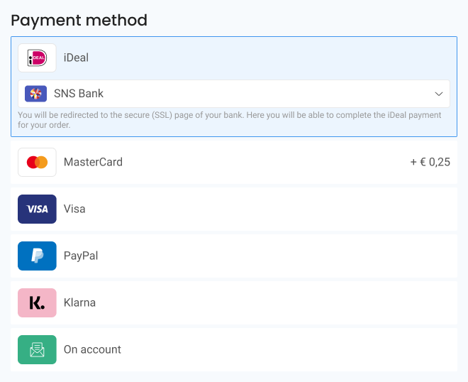Click the SNS Bank text in dropdown
Image resolution: width=468 pixels, height=382 pixels.
[x=79, y=94]
